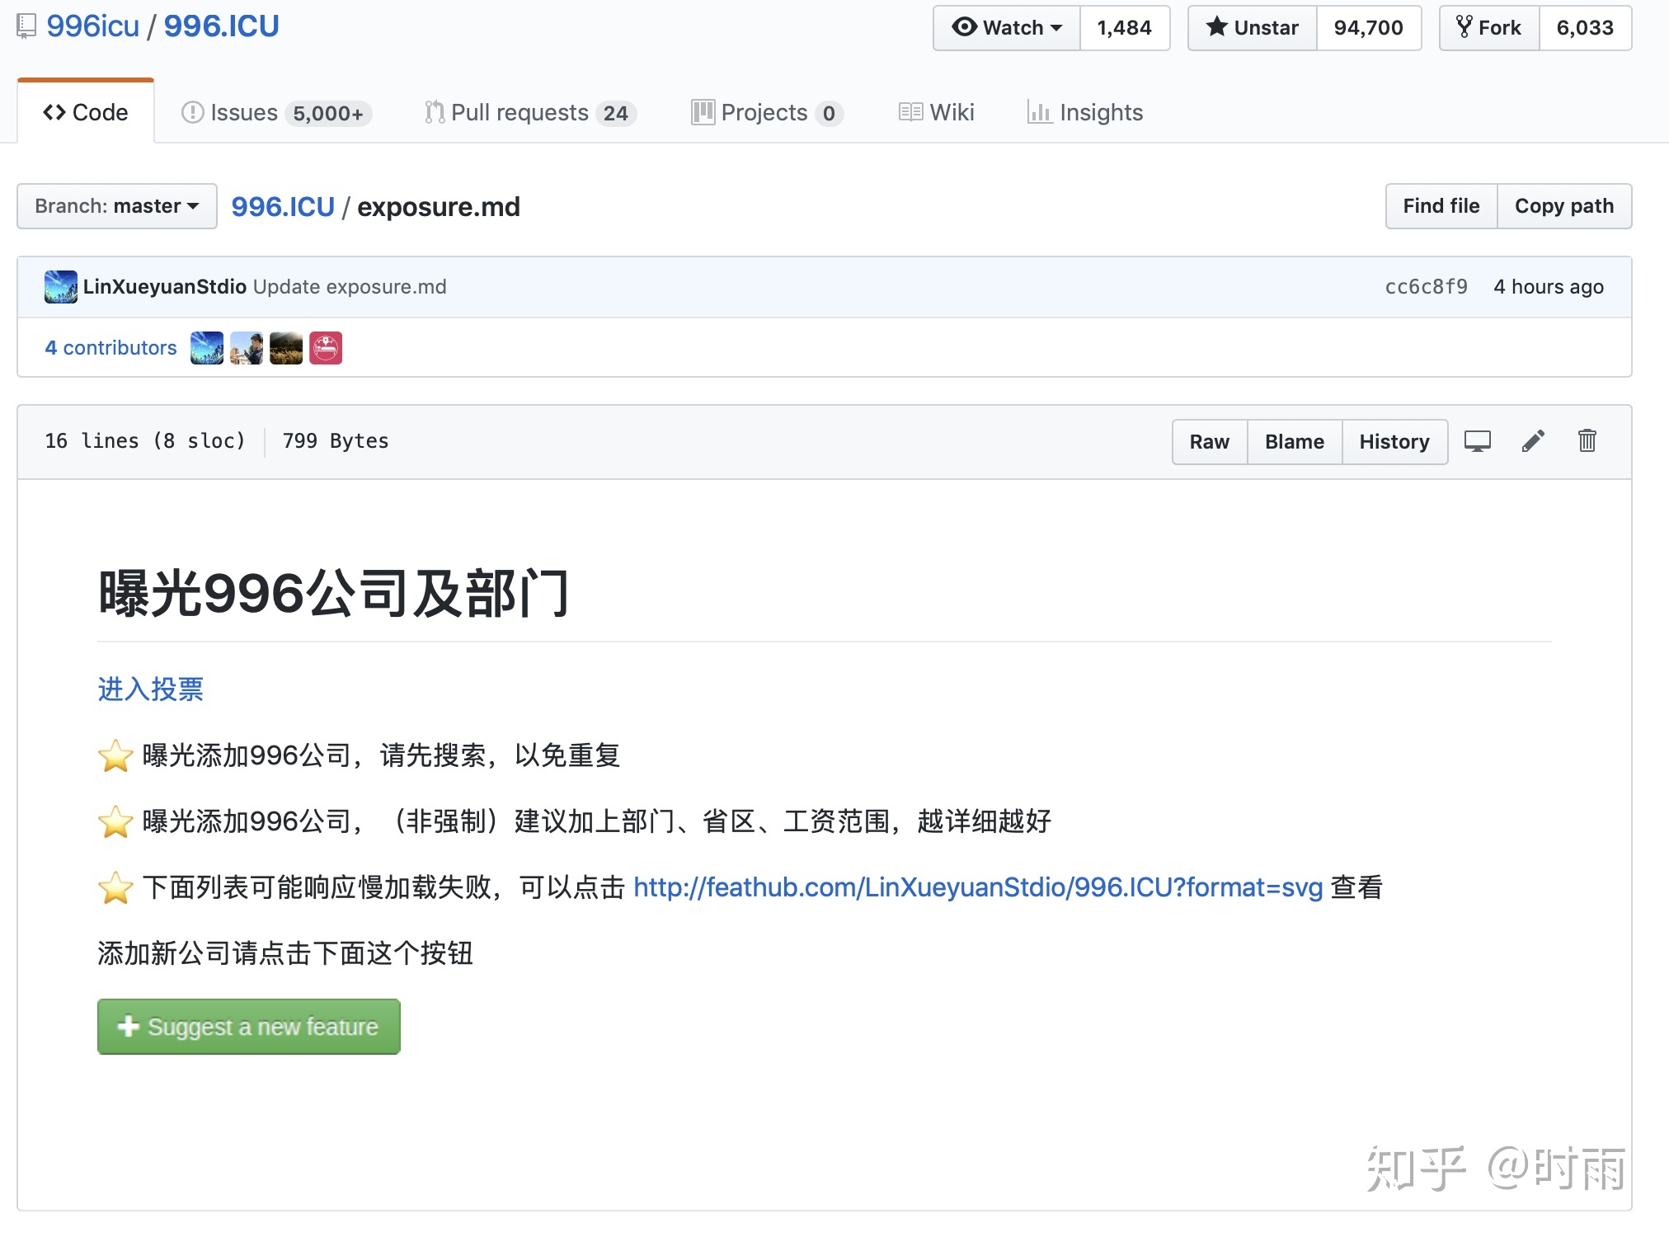Open the 996icu owner link
1669x1237 pixels.
tap(93, 26)
